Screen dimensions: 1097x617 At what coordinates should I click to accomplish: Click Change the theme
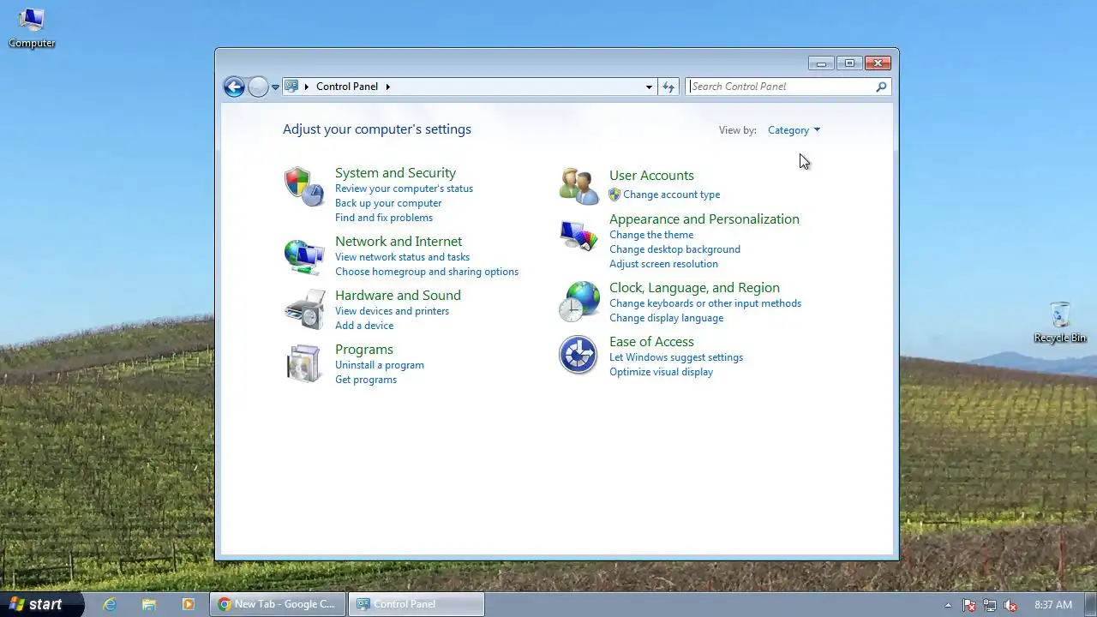pyautogui.click(x=651, y=235)
